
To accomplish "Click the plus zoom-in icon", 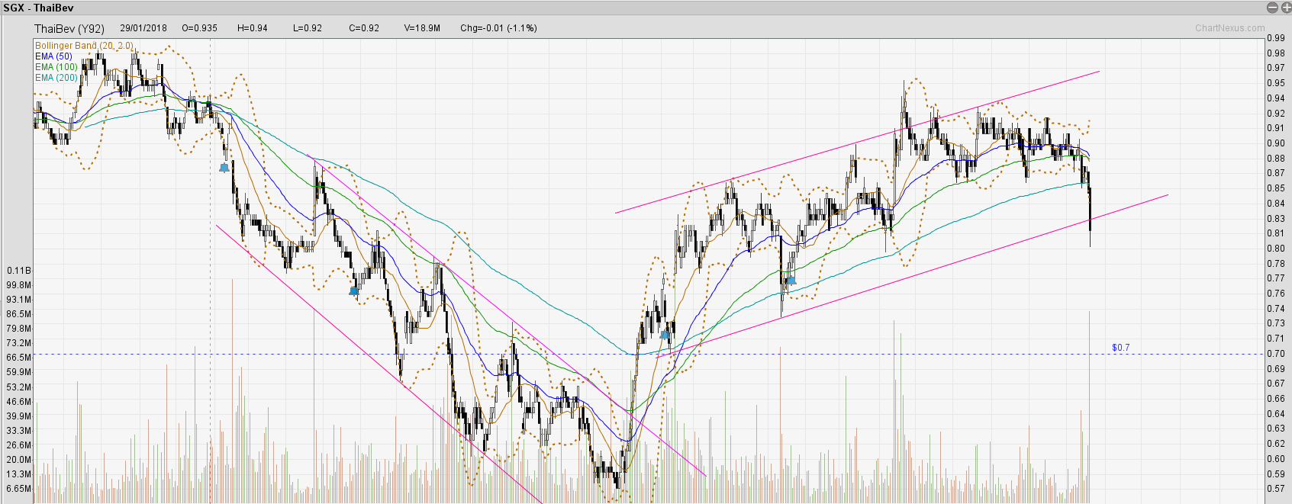I will [1285, 8].
